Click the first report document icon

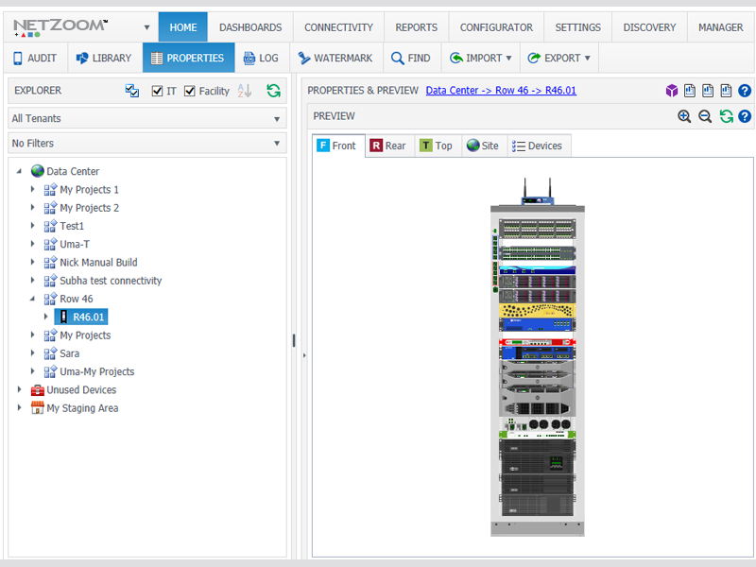tap(690, 90)
